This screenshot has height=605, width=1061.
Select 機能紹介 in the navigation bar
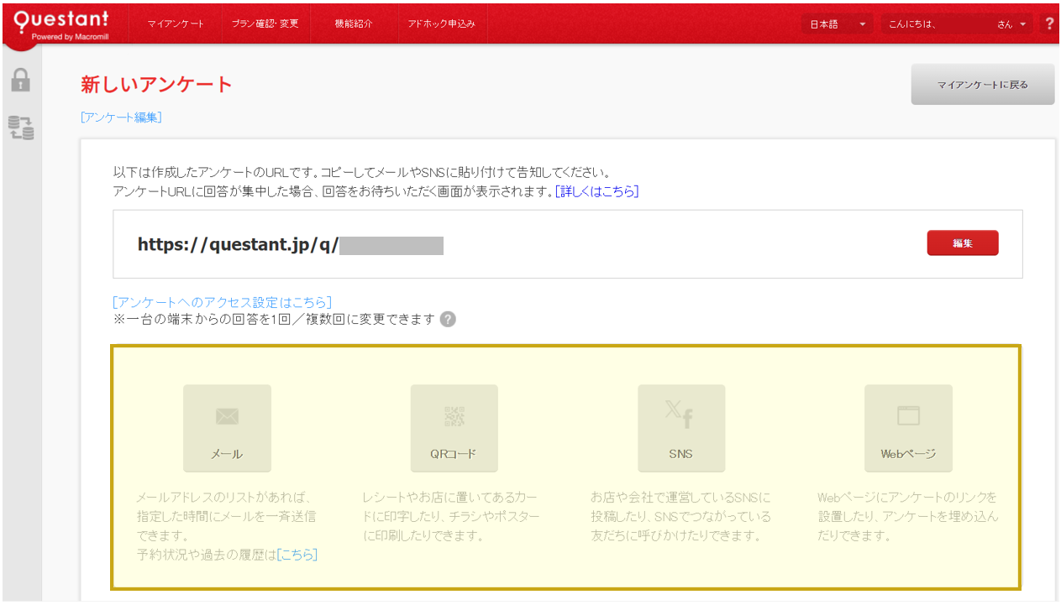pos(354,23)
